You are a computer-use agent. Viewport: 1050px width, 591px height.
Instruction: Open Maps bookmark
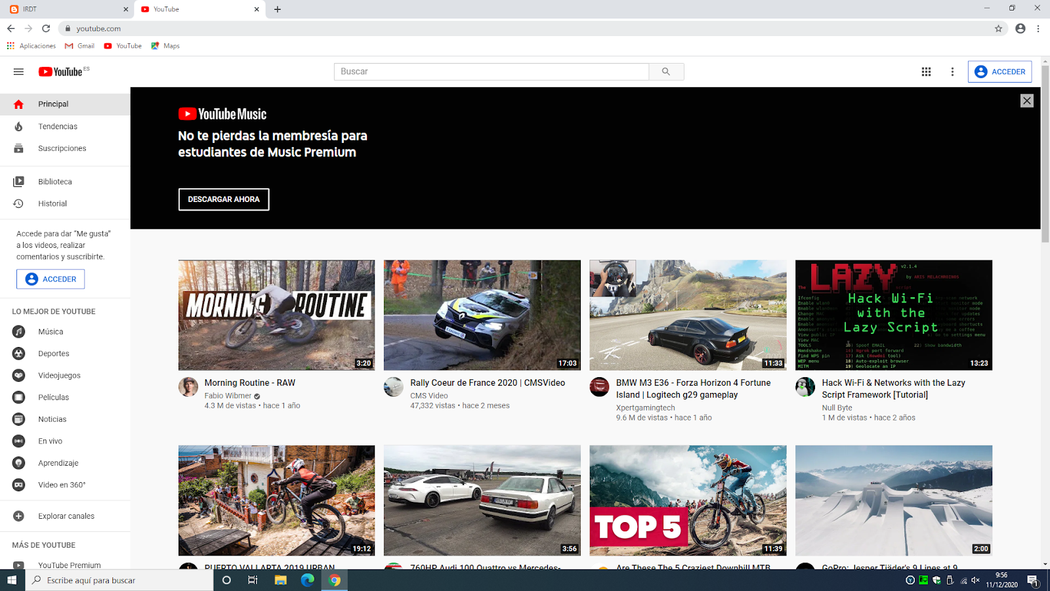(x=165, y=46)
